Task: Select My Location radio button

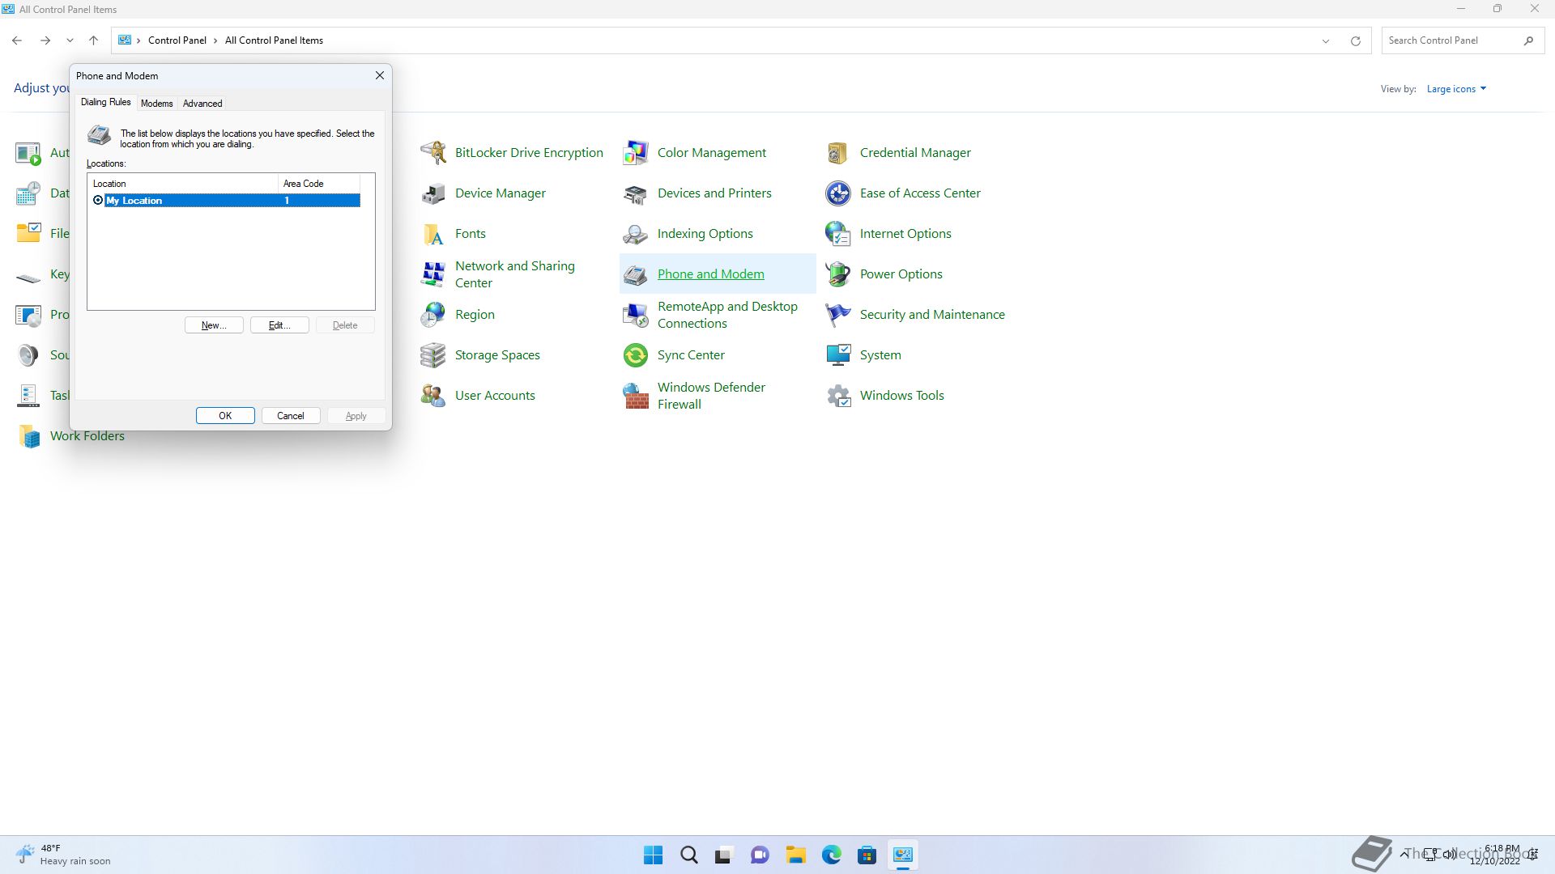Action: [98, 200]
